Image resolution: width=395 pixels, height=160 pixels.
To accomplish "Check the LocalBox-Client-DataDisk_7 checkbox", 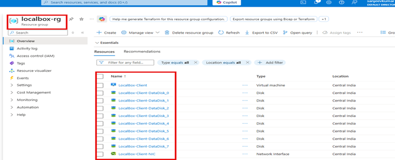I will pyautogui.click(x=100, y=146).
